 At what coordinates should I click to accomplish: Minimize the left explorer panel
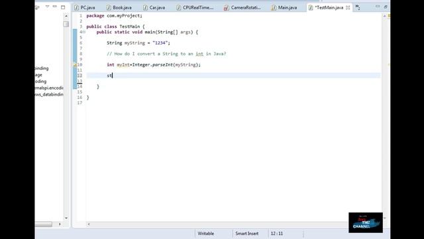54,7
